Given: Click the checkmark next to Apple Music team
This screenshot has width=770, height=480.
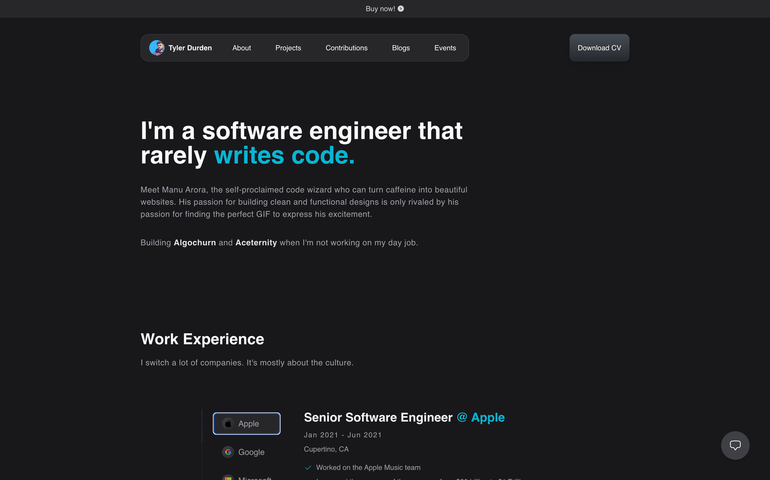Looking at the screenshot, I should pos(308,467).
